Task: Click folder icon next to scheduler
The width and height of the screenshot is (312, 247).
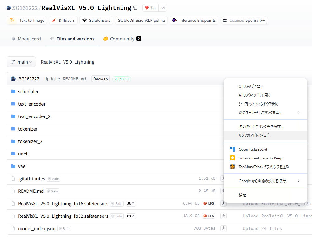Action: [13, 91]
